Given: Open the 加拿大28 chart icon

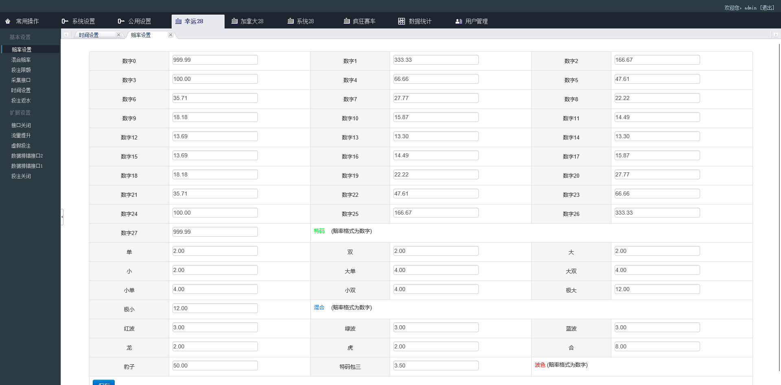Looking at the screenshot, I should (x=234, y=21).
